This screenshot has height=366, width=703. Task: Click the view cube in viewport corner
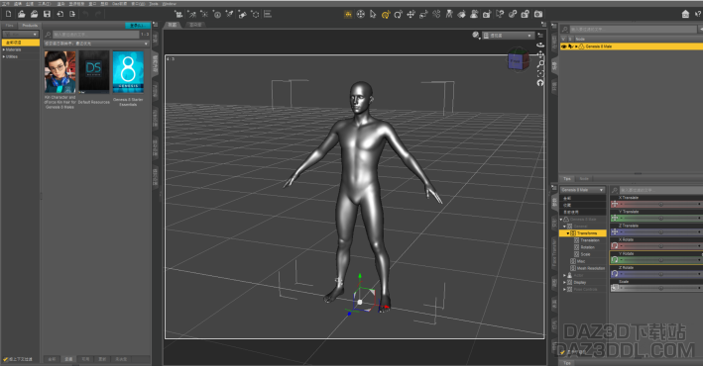518,59
